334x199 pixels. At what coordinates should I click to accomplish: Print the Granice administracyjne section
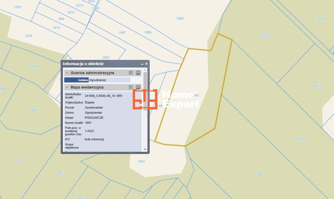point(138,73)
